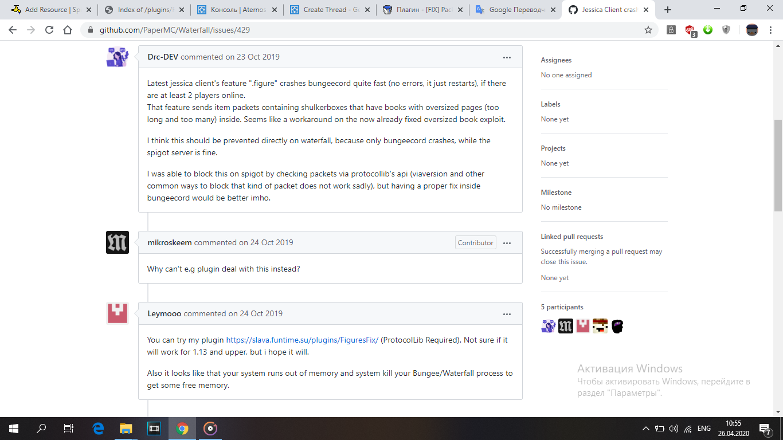The image size is (783, 440).
Task: Reload the GitHub issue page
Action: point(49,30)
